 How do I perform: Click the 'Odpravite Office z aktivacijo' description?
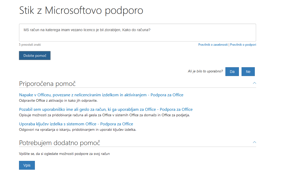pyautogui.click(x=58, y=100)
